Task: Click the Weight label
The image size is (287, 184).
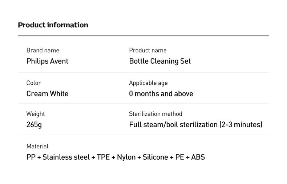Action: coord(36,114)
